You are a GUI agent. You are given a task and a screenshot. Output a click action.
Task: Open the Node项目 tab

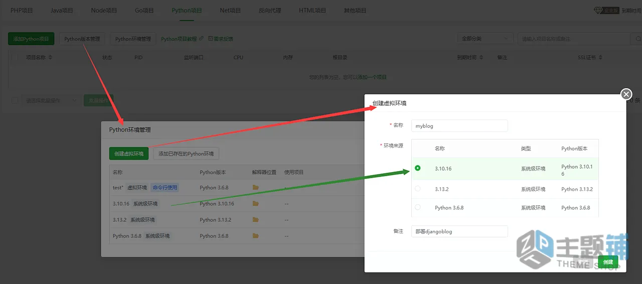[x=104, y=11]
